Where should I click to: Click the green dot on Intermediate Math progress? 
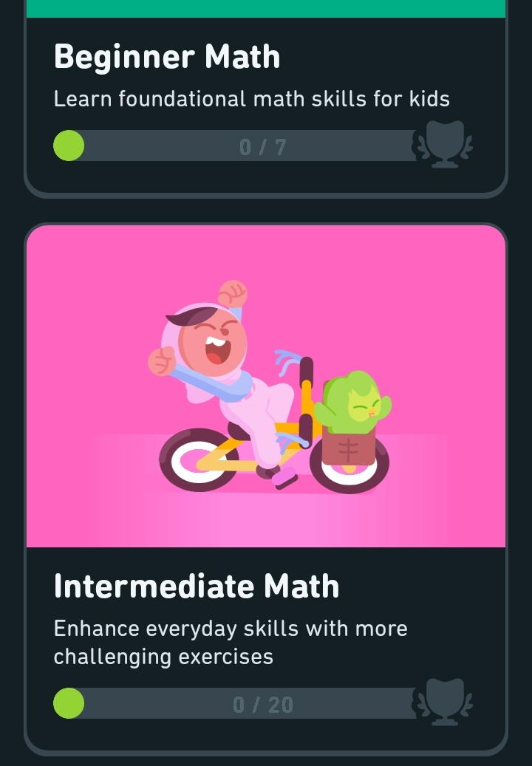click(69, 703)
